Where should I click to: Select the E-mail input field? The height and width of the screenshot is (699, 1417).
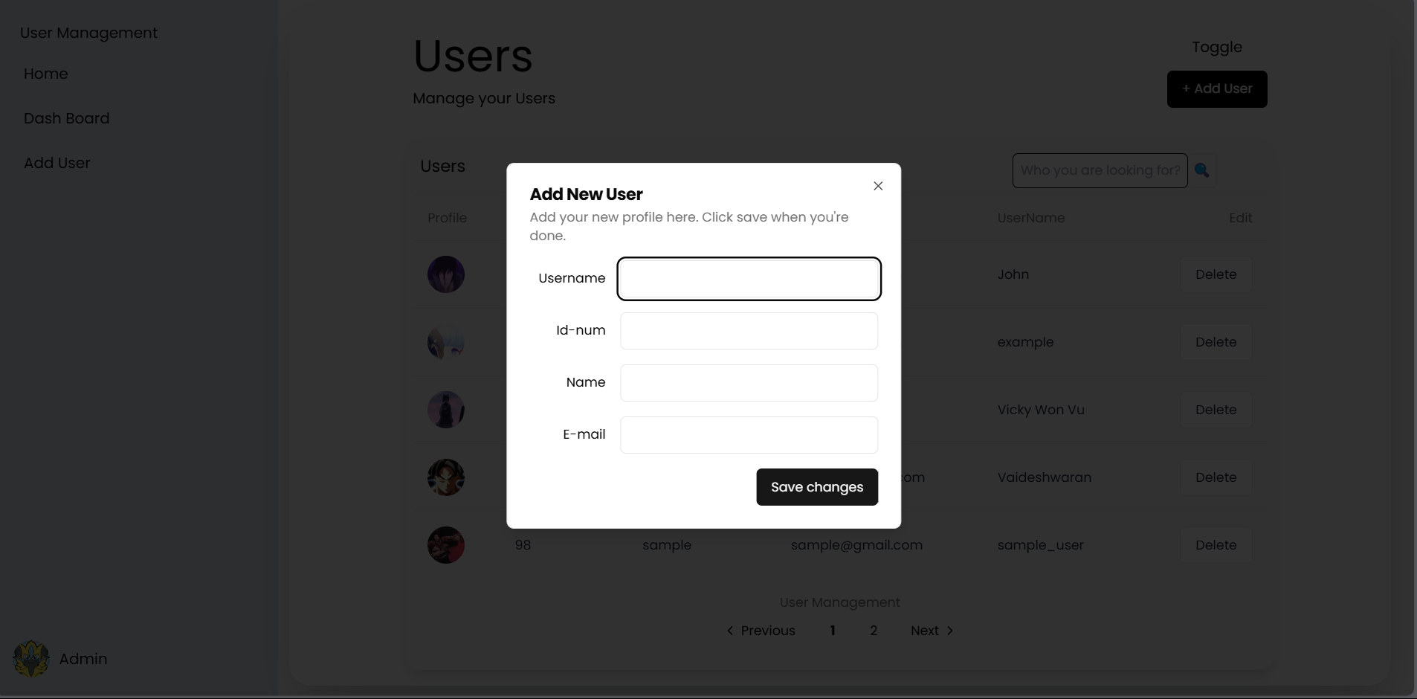[x=749, y=435]
